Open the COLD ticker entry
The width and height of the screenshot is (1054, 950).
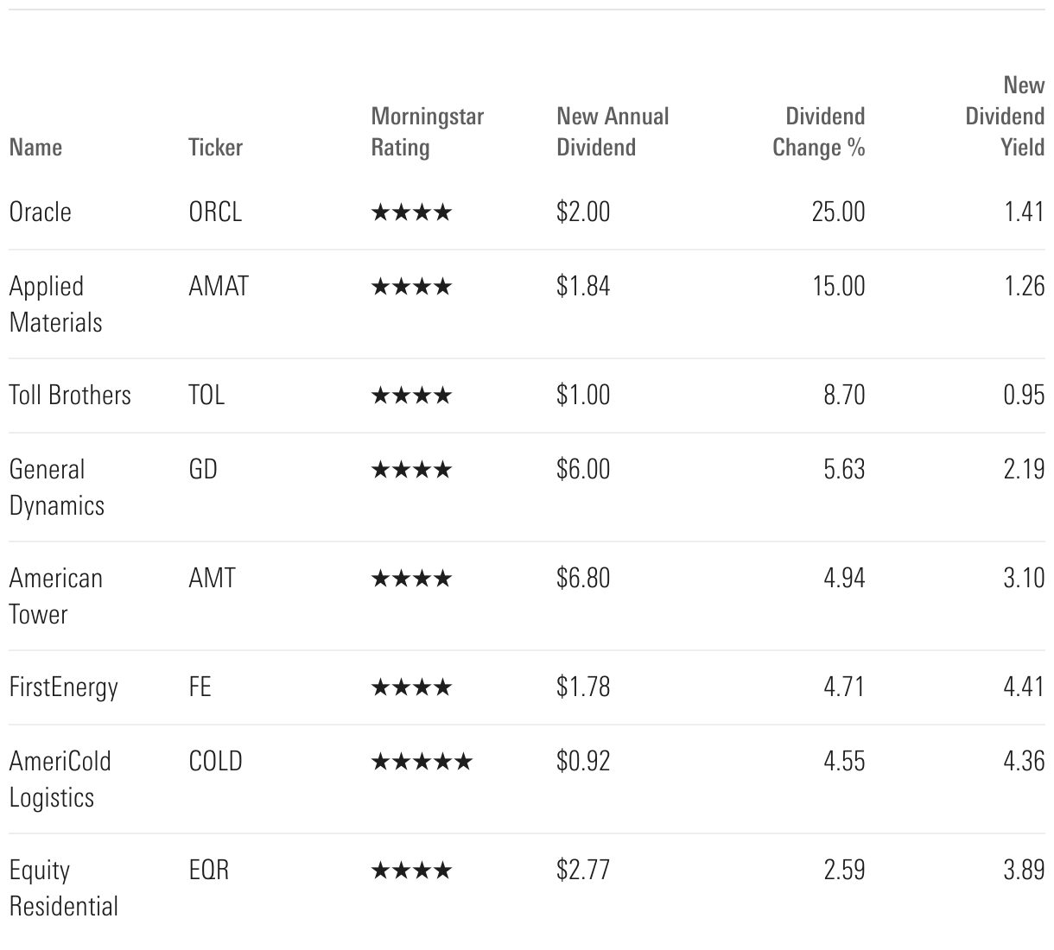click(215, 762)
